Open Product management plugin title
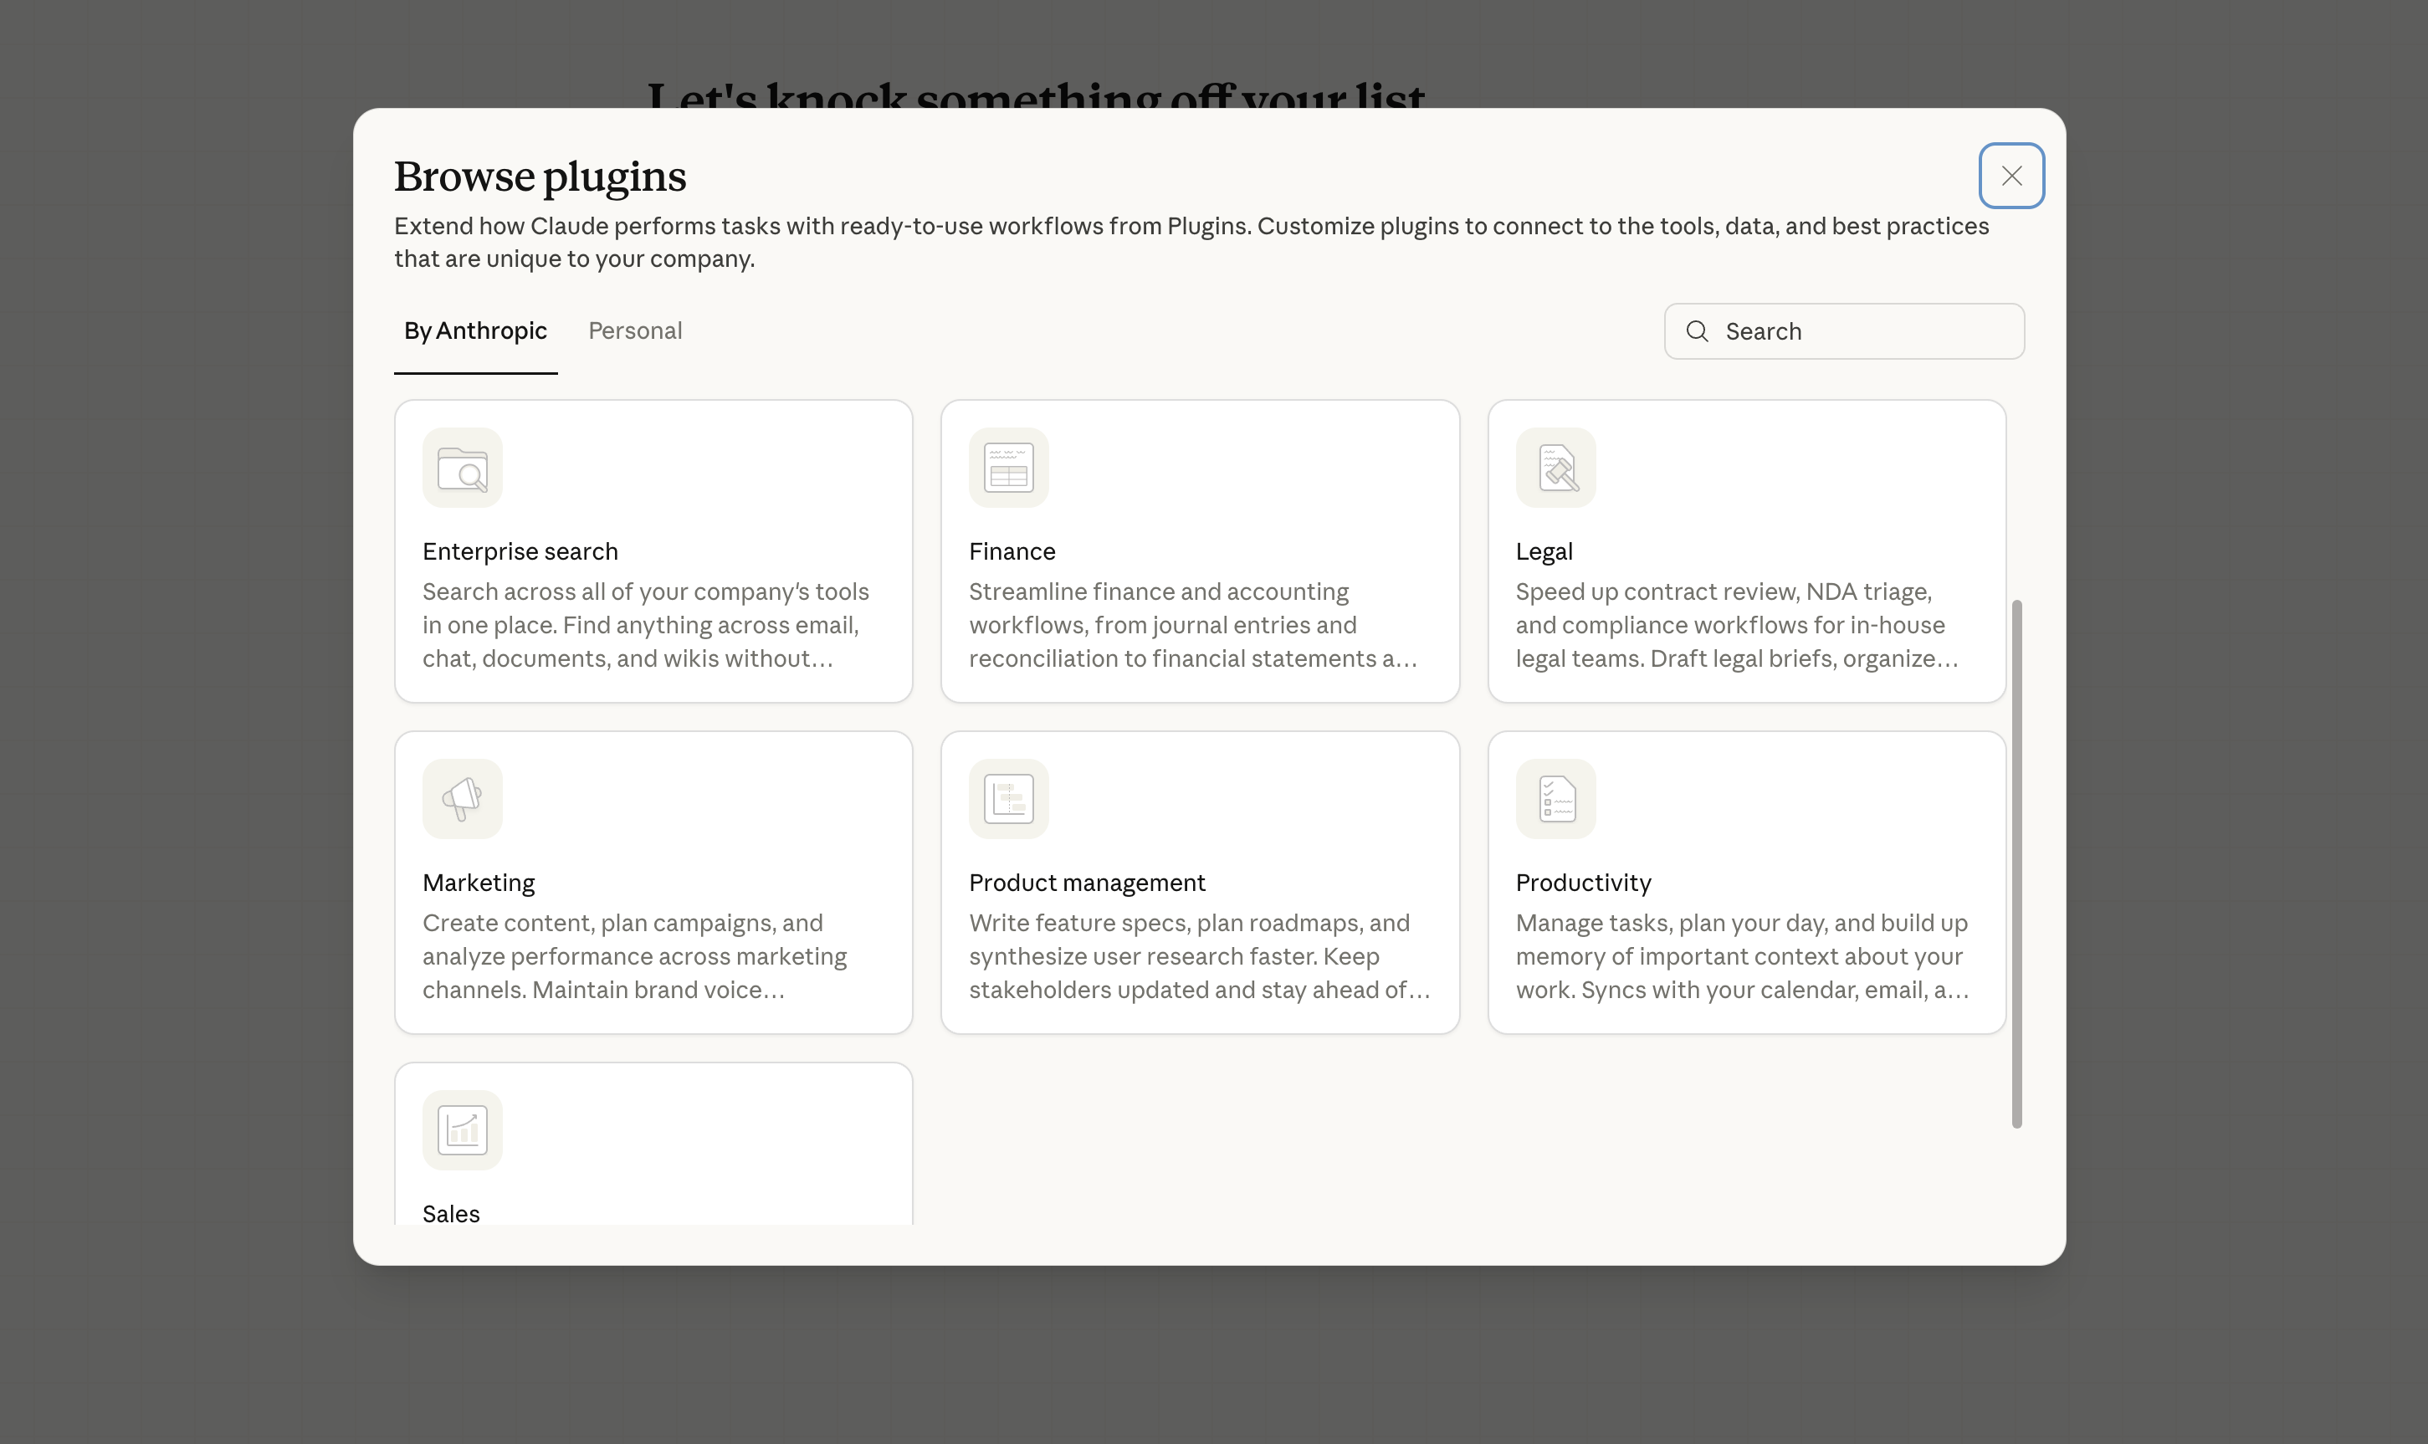The height and width of the screenshot is (1444, 2428). (x=1086, y=883)
